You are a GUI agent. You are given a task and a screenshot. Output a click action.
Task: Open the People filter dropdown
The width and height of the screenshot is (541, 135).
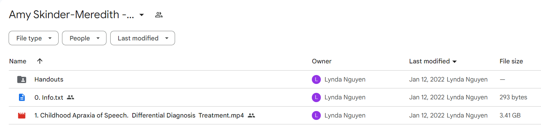pyautogui.click(x=84, y=38)
